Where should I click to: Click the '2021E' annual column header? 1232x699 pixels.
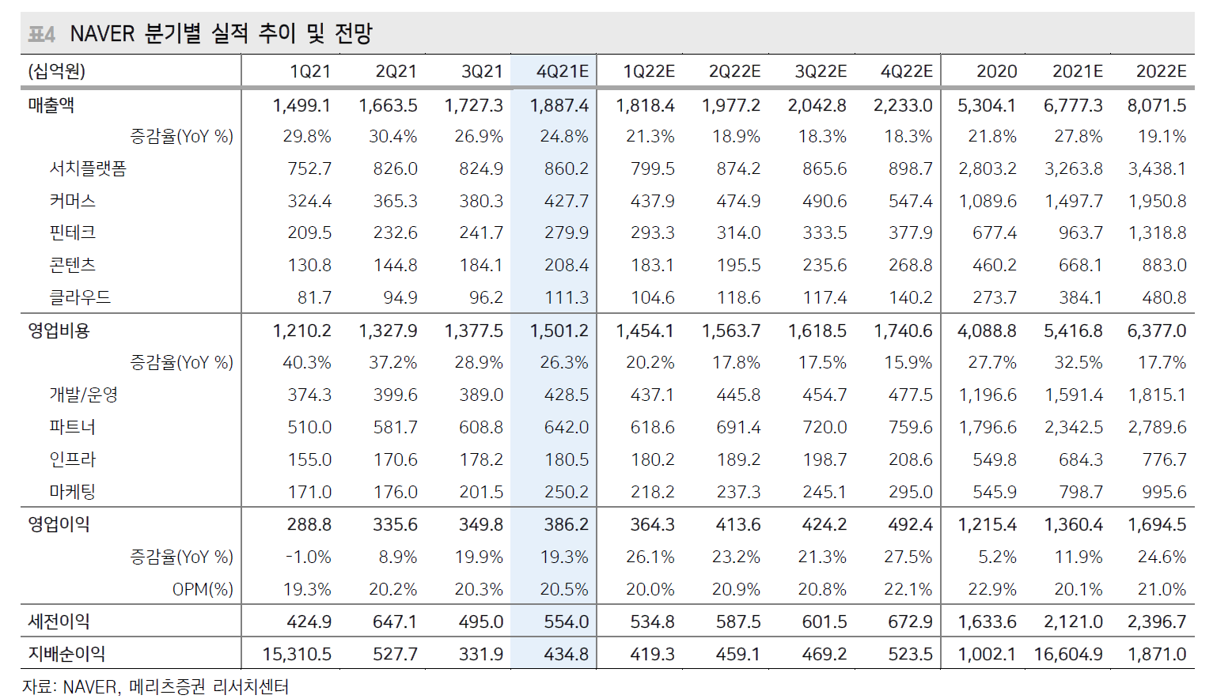click(1078, 71)
